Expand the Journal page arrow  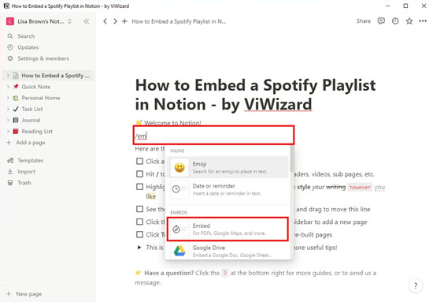[x=8, y=120]
